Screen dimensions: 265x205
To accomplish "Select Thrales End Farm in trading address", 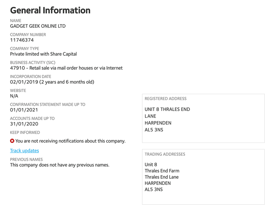I will click(x=162, y=171).
